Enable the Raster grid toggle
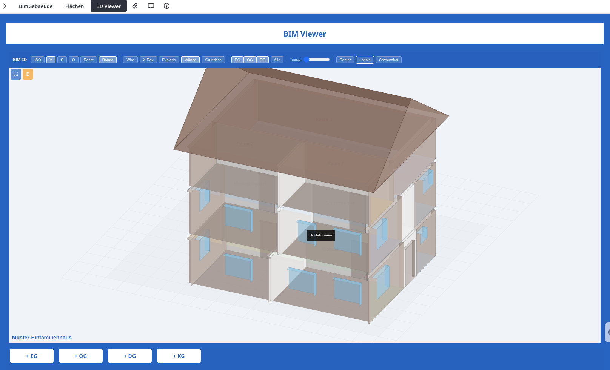Viewport: 610px width, 370px height. [345, 60]
